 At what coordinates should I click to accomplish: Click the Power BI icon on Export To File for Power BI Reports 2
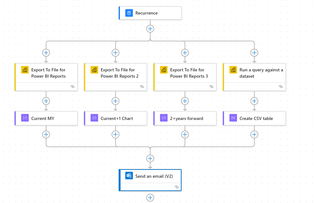[94, 70]
